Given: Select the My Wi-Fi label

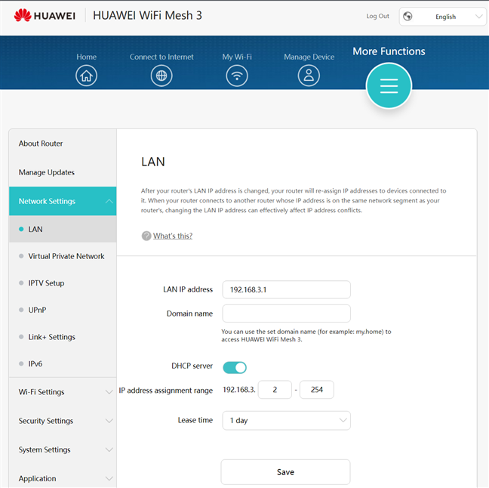Looking at the screenshot, I should [237, 57].
